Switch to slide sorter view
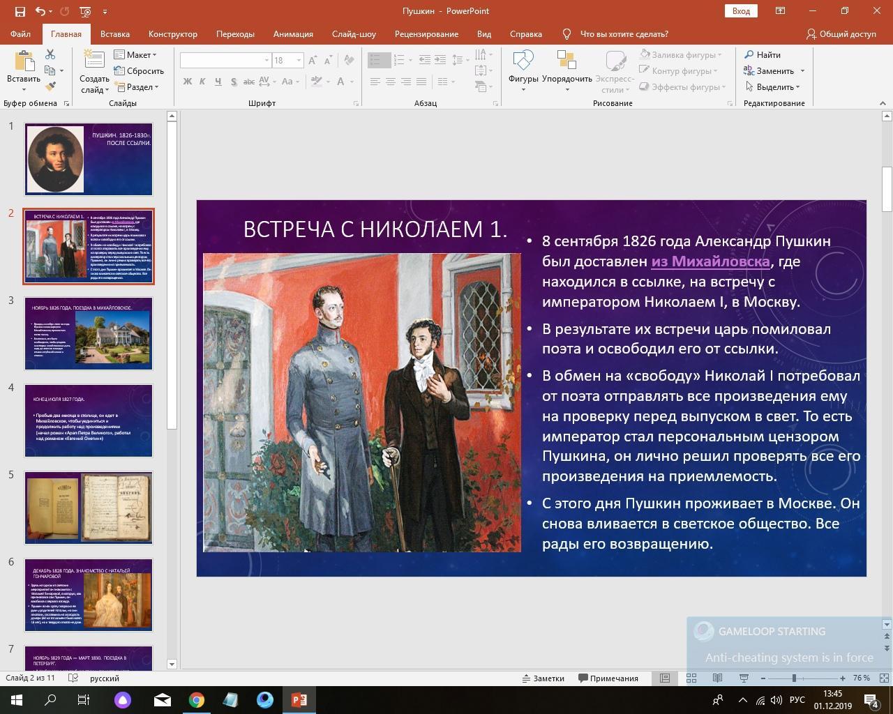The width and height of the screenshot is (893, 714). tap(691, 678)
